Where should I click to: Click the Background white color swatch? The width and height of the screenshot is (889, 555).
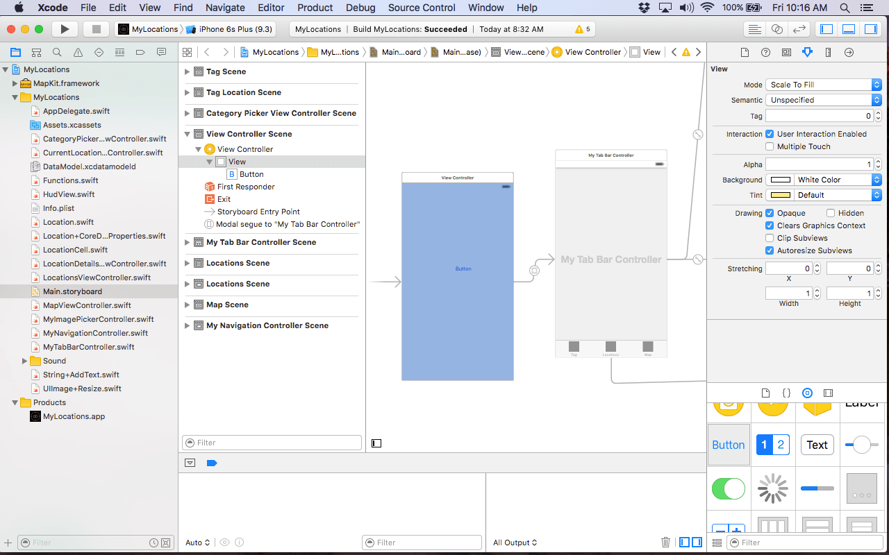pos(780,180)
